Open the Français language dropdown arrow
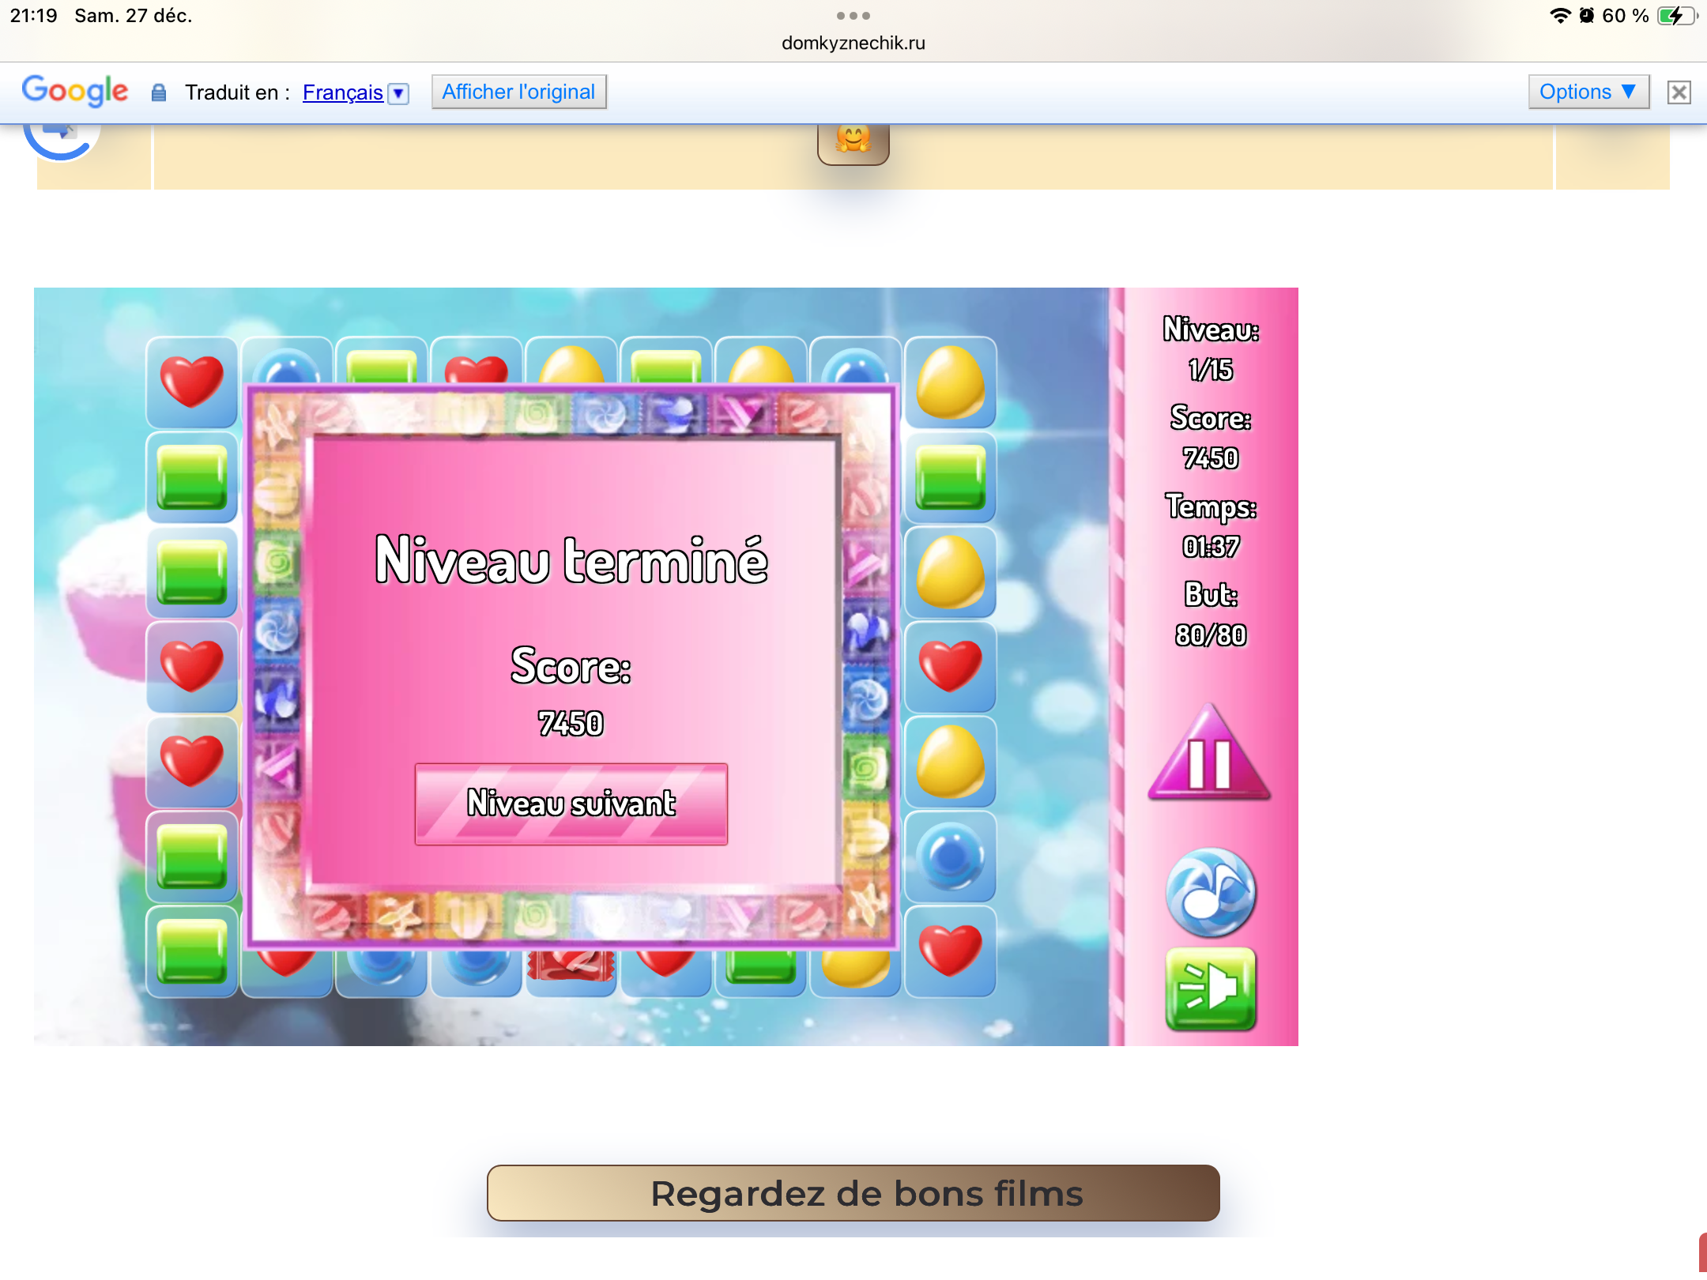1707x1280 pixels. pos(399,93)
